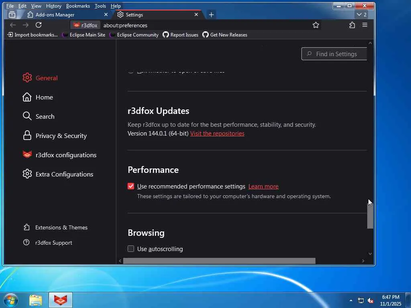Click the r3dfox identity badge in the address bar

pyautogui.click(x=85, y=25)
